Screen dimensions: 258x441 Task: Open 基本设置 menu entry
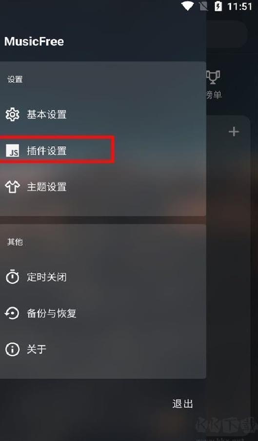point(103,114)
